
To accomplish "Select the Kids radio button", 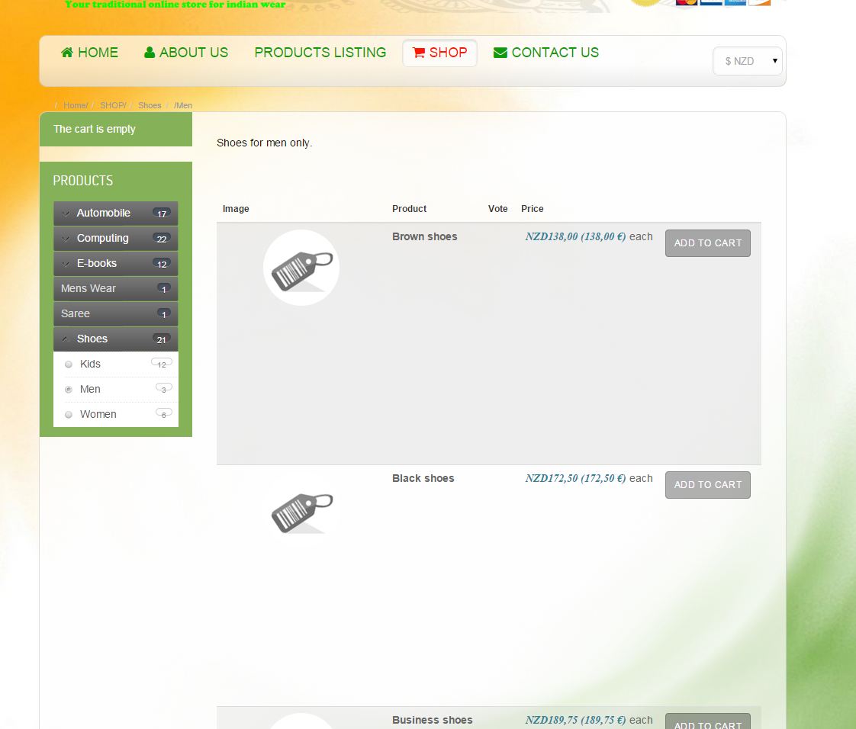I will tap(68, 364).
